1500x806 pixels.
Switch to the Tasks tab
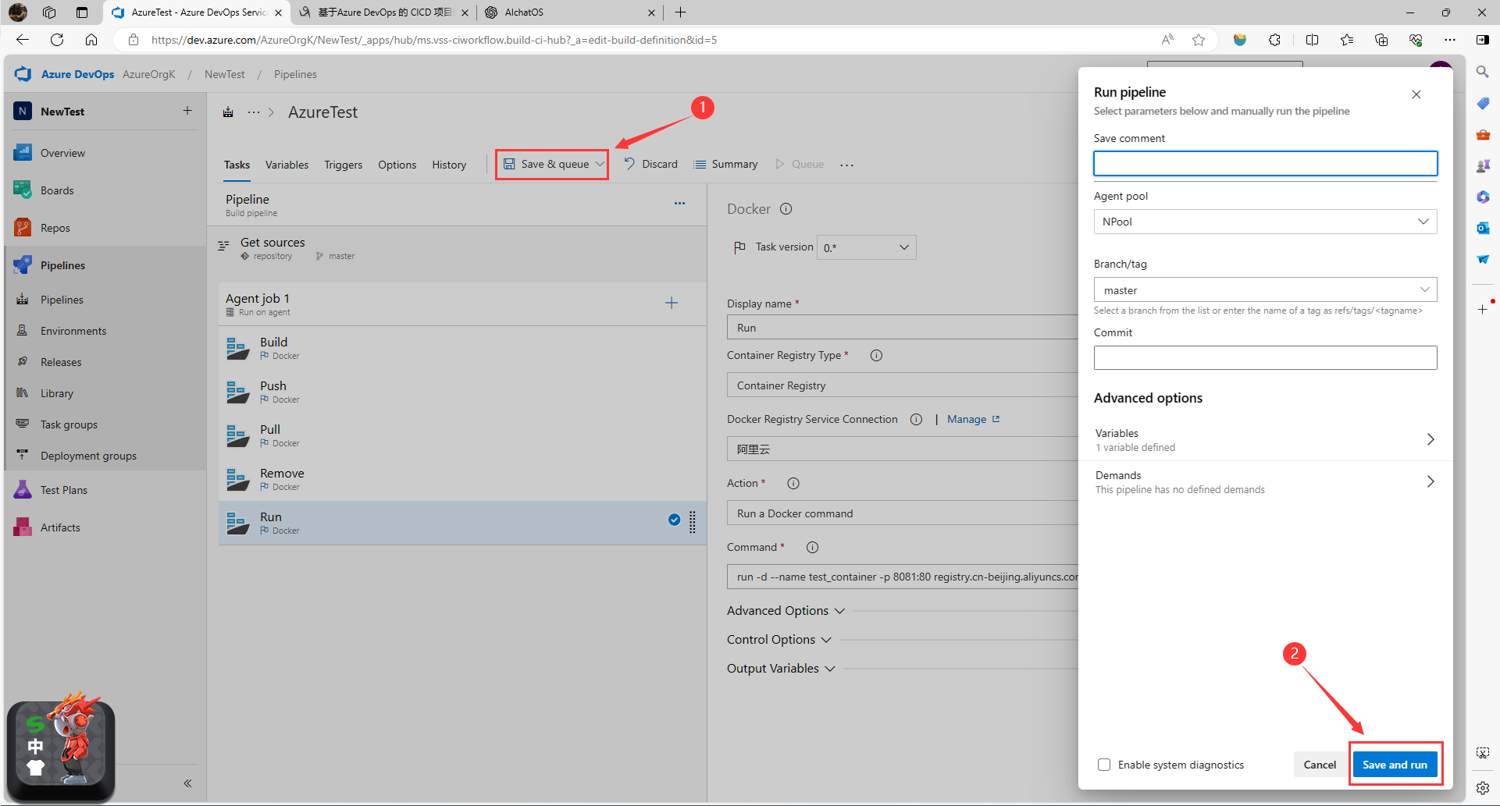(x=237, y=165)
